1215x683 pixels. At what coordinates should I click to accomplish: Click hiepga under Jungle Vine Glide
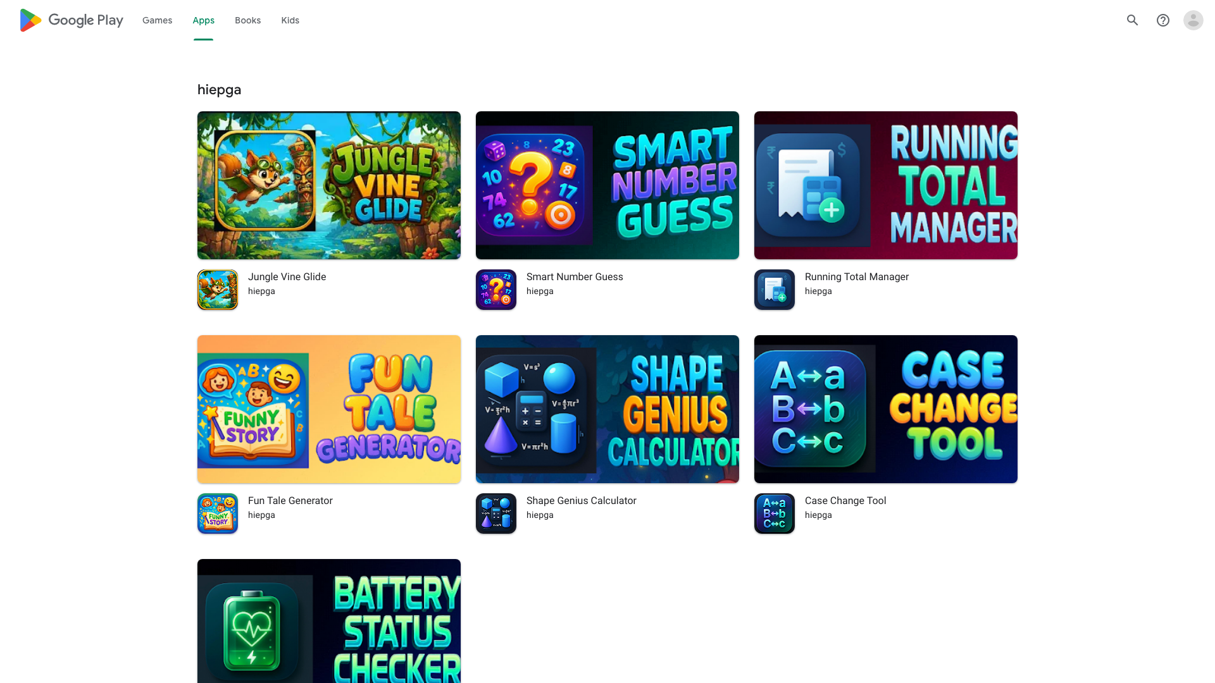pos(261,292)
